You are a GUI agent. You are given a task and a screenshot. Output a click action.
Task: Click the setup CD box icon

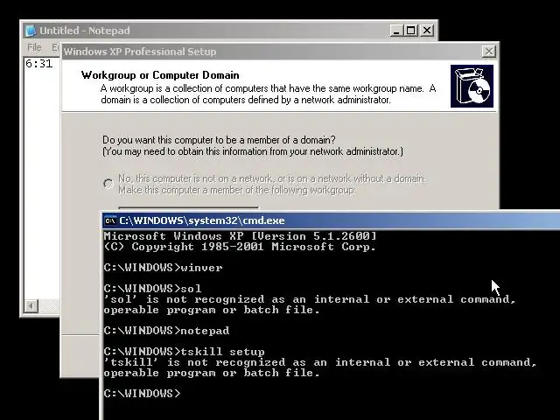[472, 86]
